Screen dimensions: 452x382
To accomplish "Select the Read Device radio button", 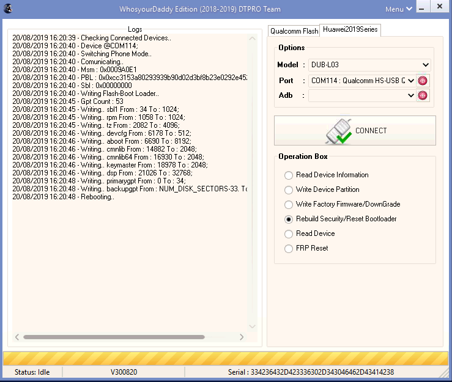I will [x=289, y=234].
